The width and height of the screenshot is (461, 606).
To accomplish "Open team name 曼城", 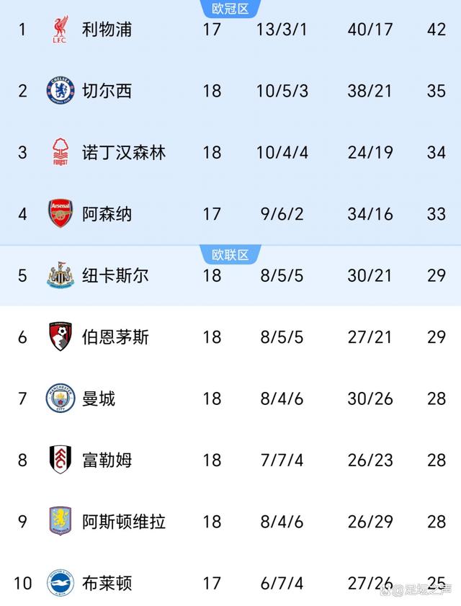I will coord(99,398).
